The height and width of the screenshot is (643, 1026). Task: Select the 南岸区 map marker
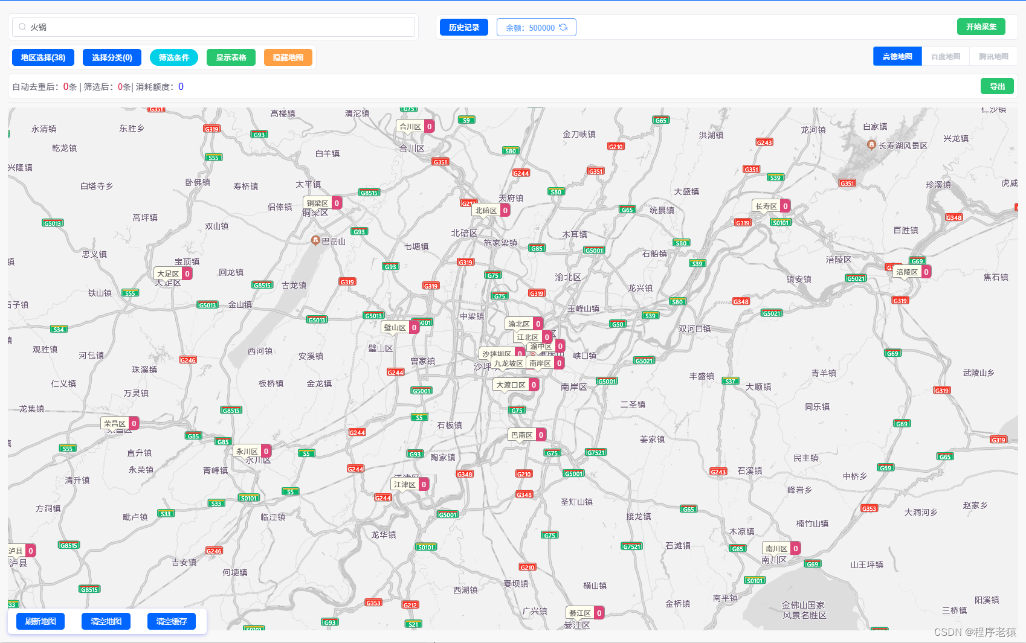click(x=546, y=363)
